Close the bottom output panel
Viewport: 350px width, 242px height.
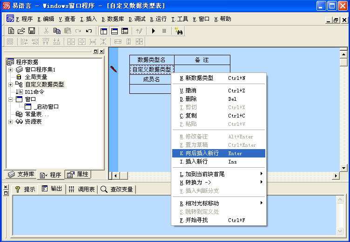pos(6,187)
